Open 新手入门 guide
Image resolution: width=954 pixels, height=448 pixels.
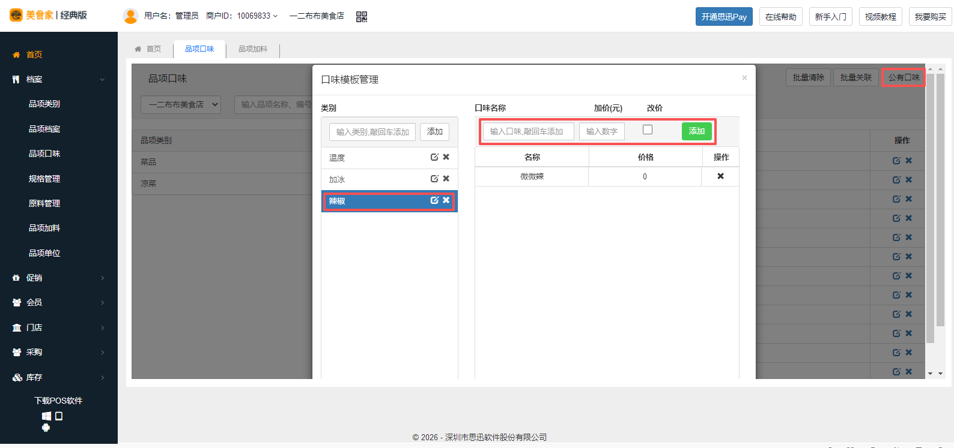pyautogui.click(x=831, y=17)
